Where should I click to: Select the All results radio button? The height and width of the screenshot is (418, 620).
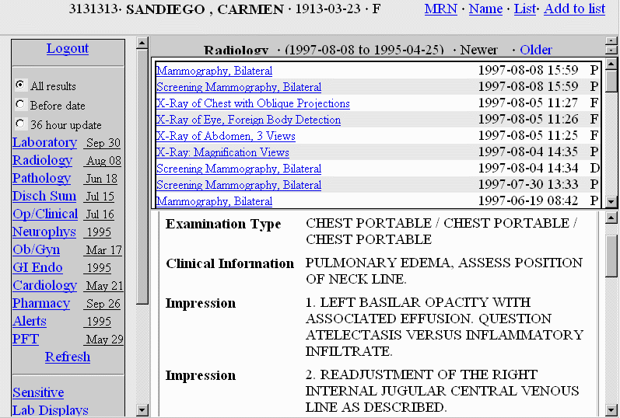pos(20,85)
